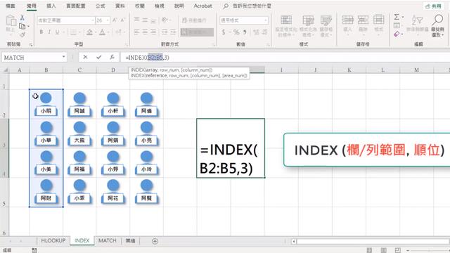
Task: Open the font size dropdown
Action: click(108, 20)
